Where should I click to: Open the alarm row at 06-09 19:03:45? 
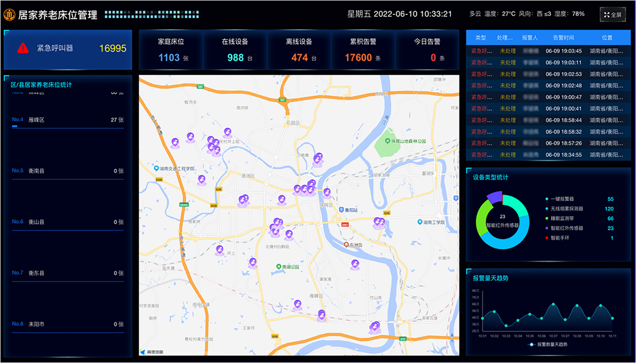pyautogui.click(x=549, y=51)
